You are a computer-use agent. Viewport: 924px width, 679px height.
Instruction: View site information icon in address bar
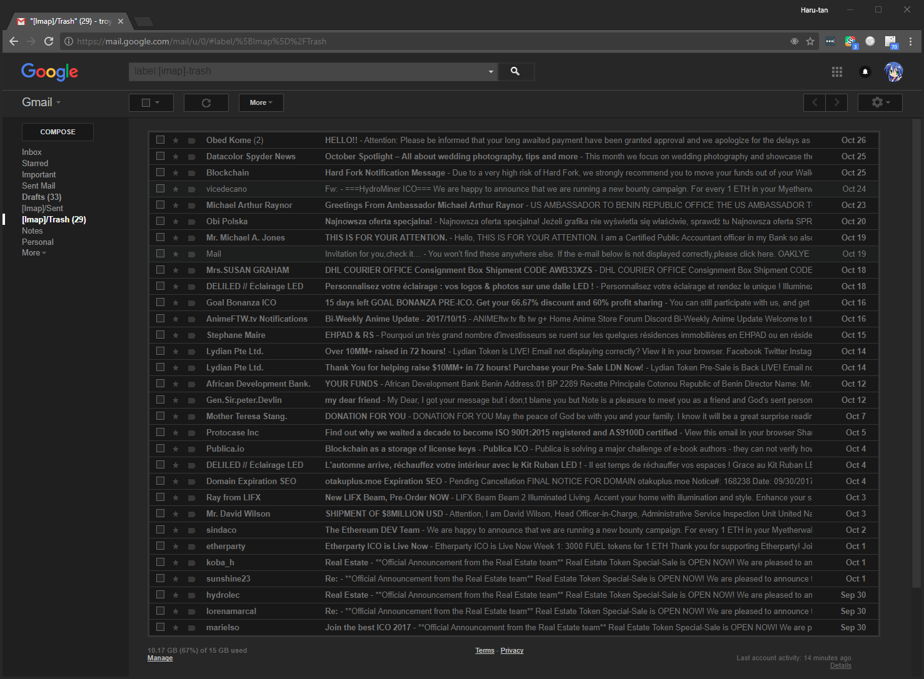pos(69,41)
